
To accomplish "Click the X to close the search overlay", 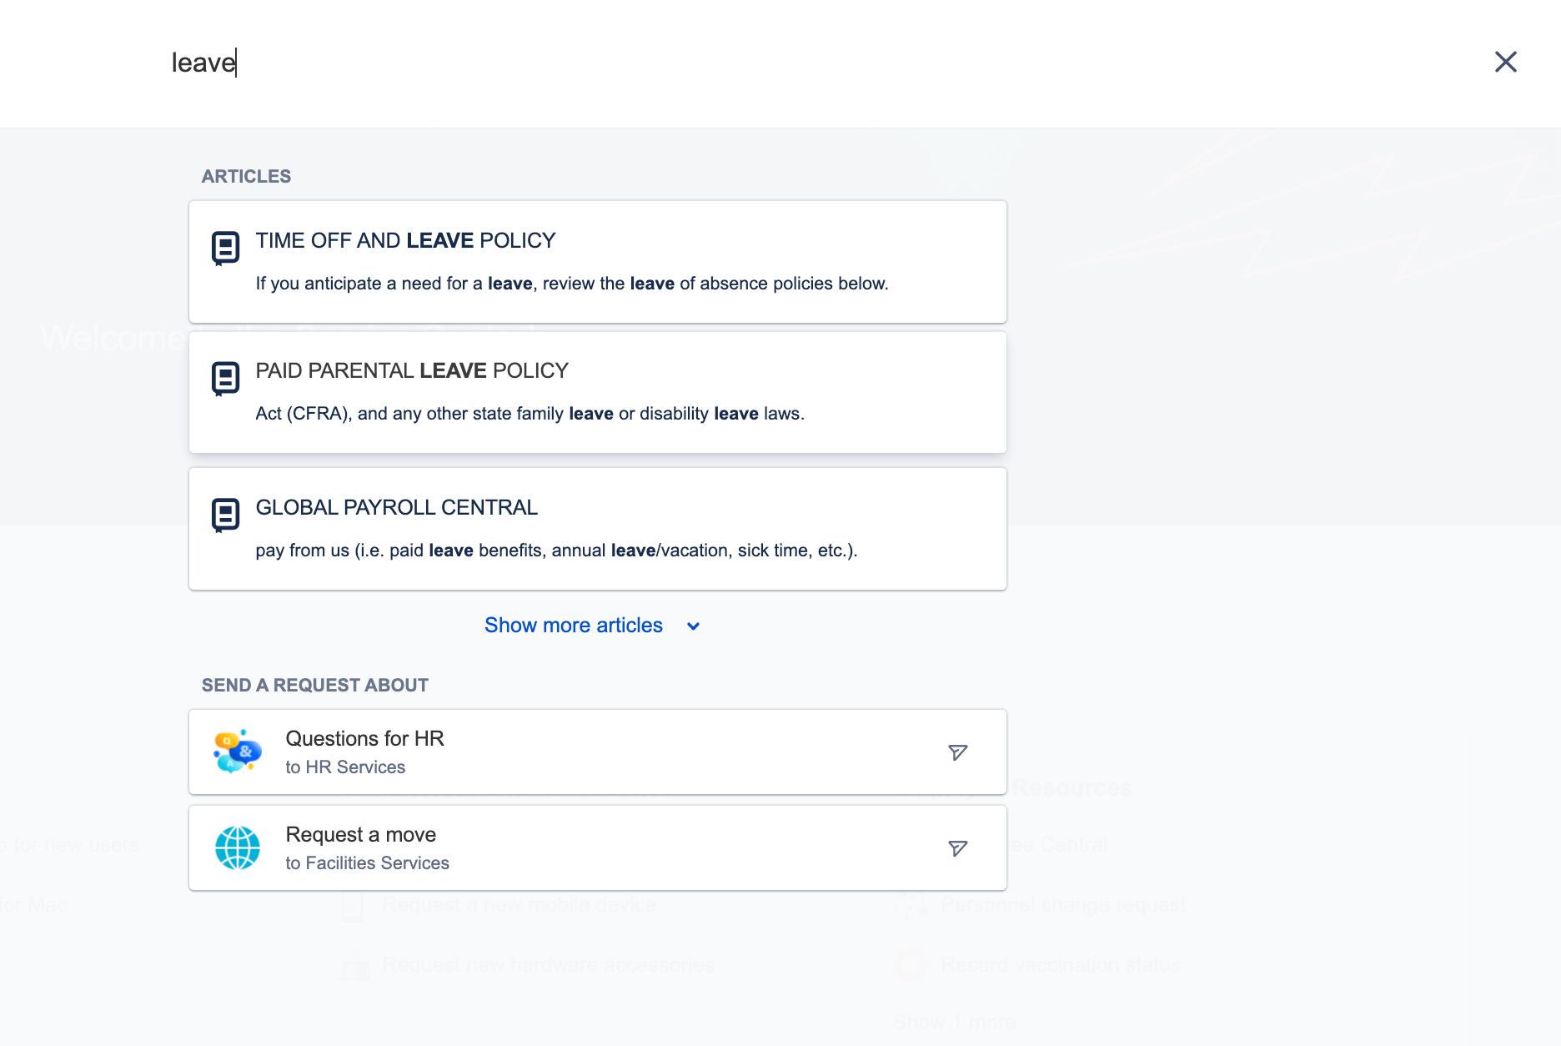I will point(1506,62).
